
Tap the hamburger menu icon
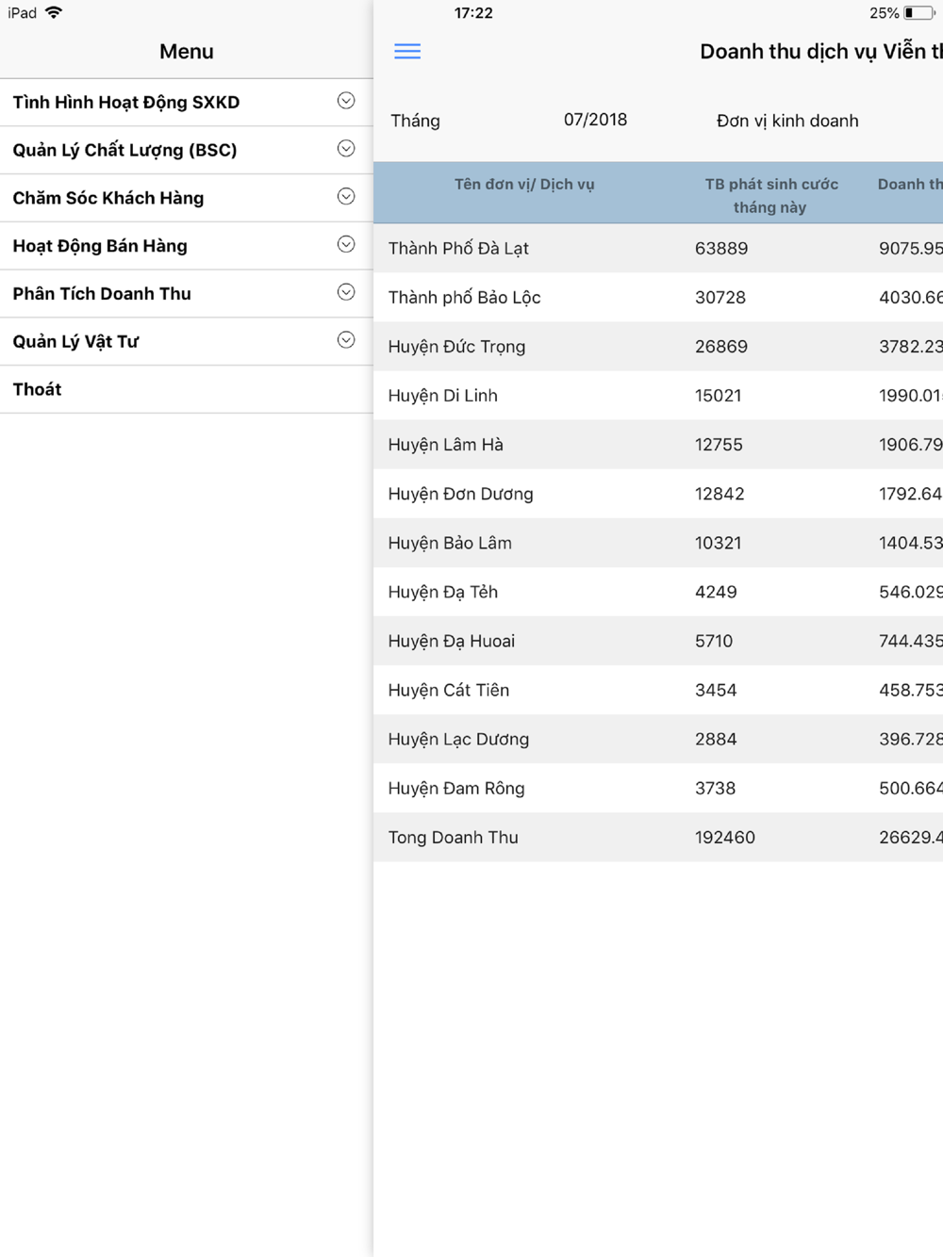coord(407,52)
